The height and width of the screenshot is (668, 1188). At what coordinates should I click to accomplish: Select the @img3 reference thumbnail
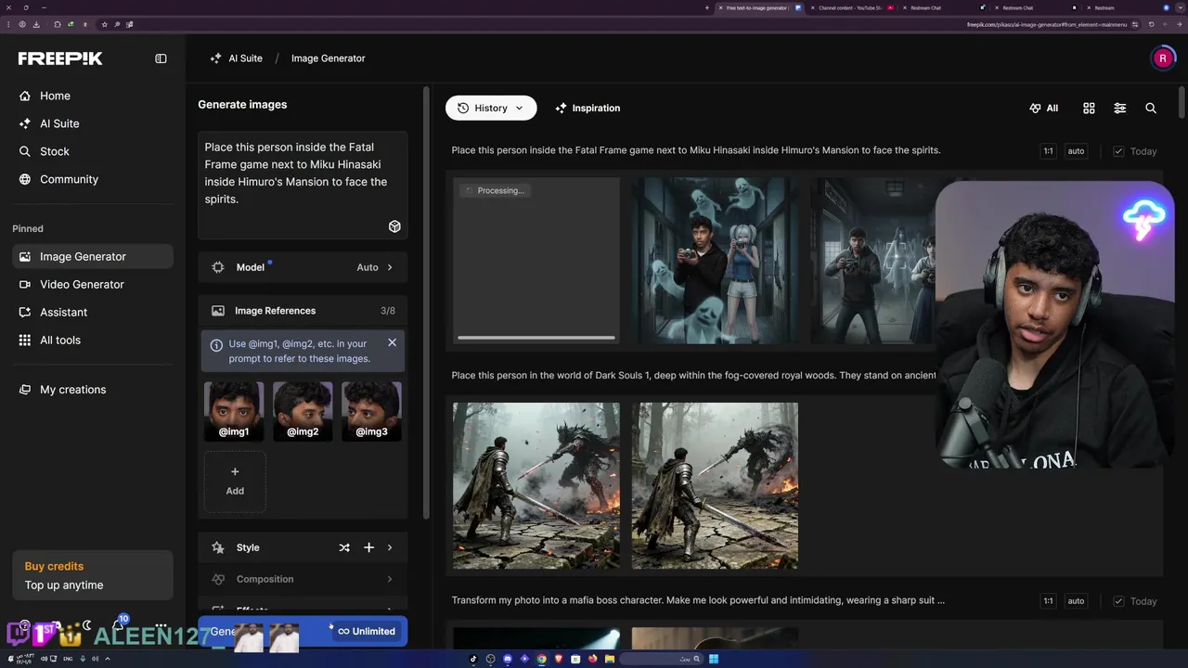(x=371, y=411)
